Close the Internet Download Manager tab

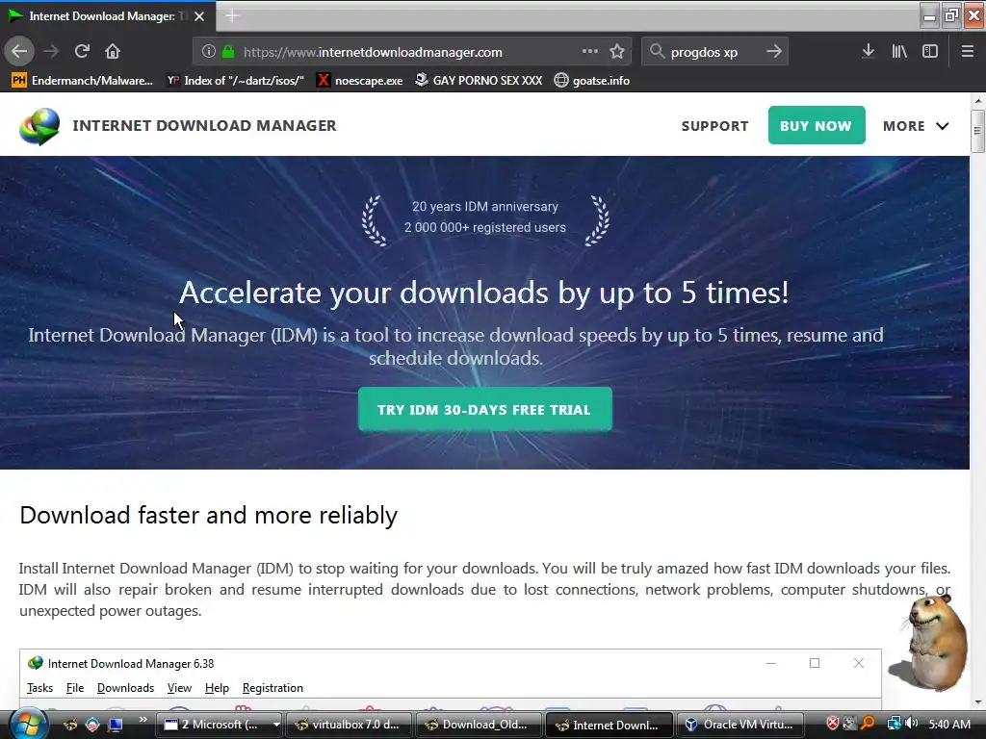coord(199,16)
